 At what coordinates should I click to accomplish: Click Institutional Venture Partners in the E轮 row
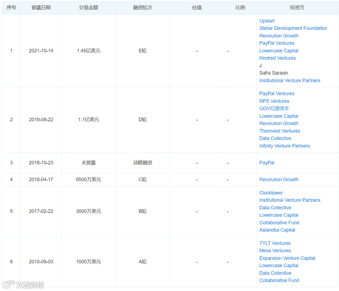pyautogui.click(x=290, y=80)
